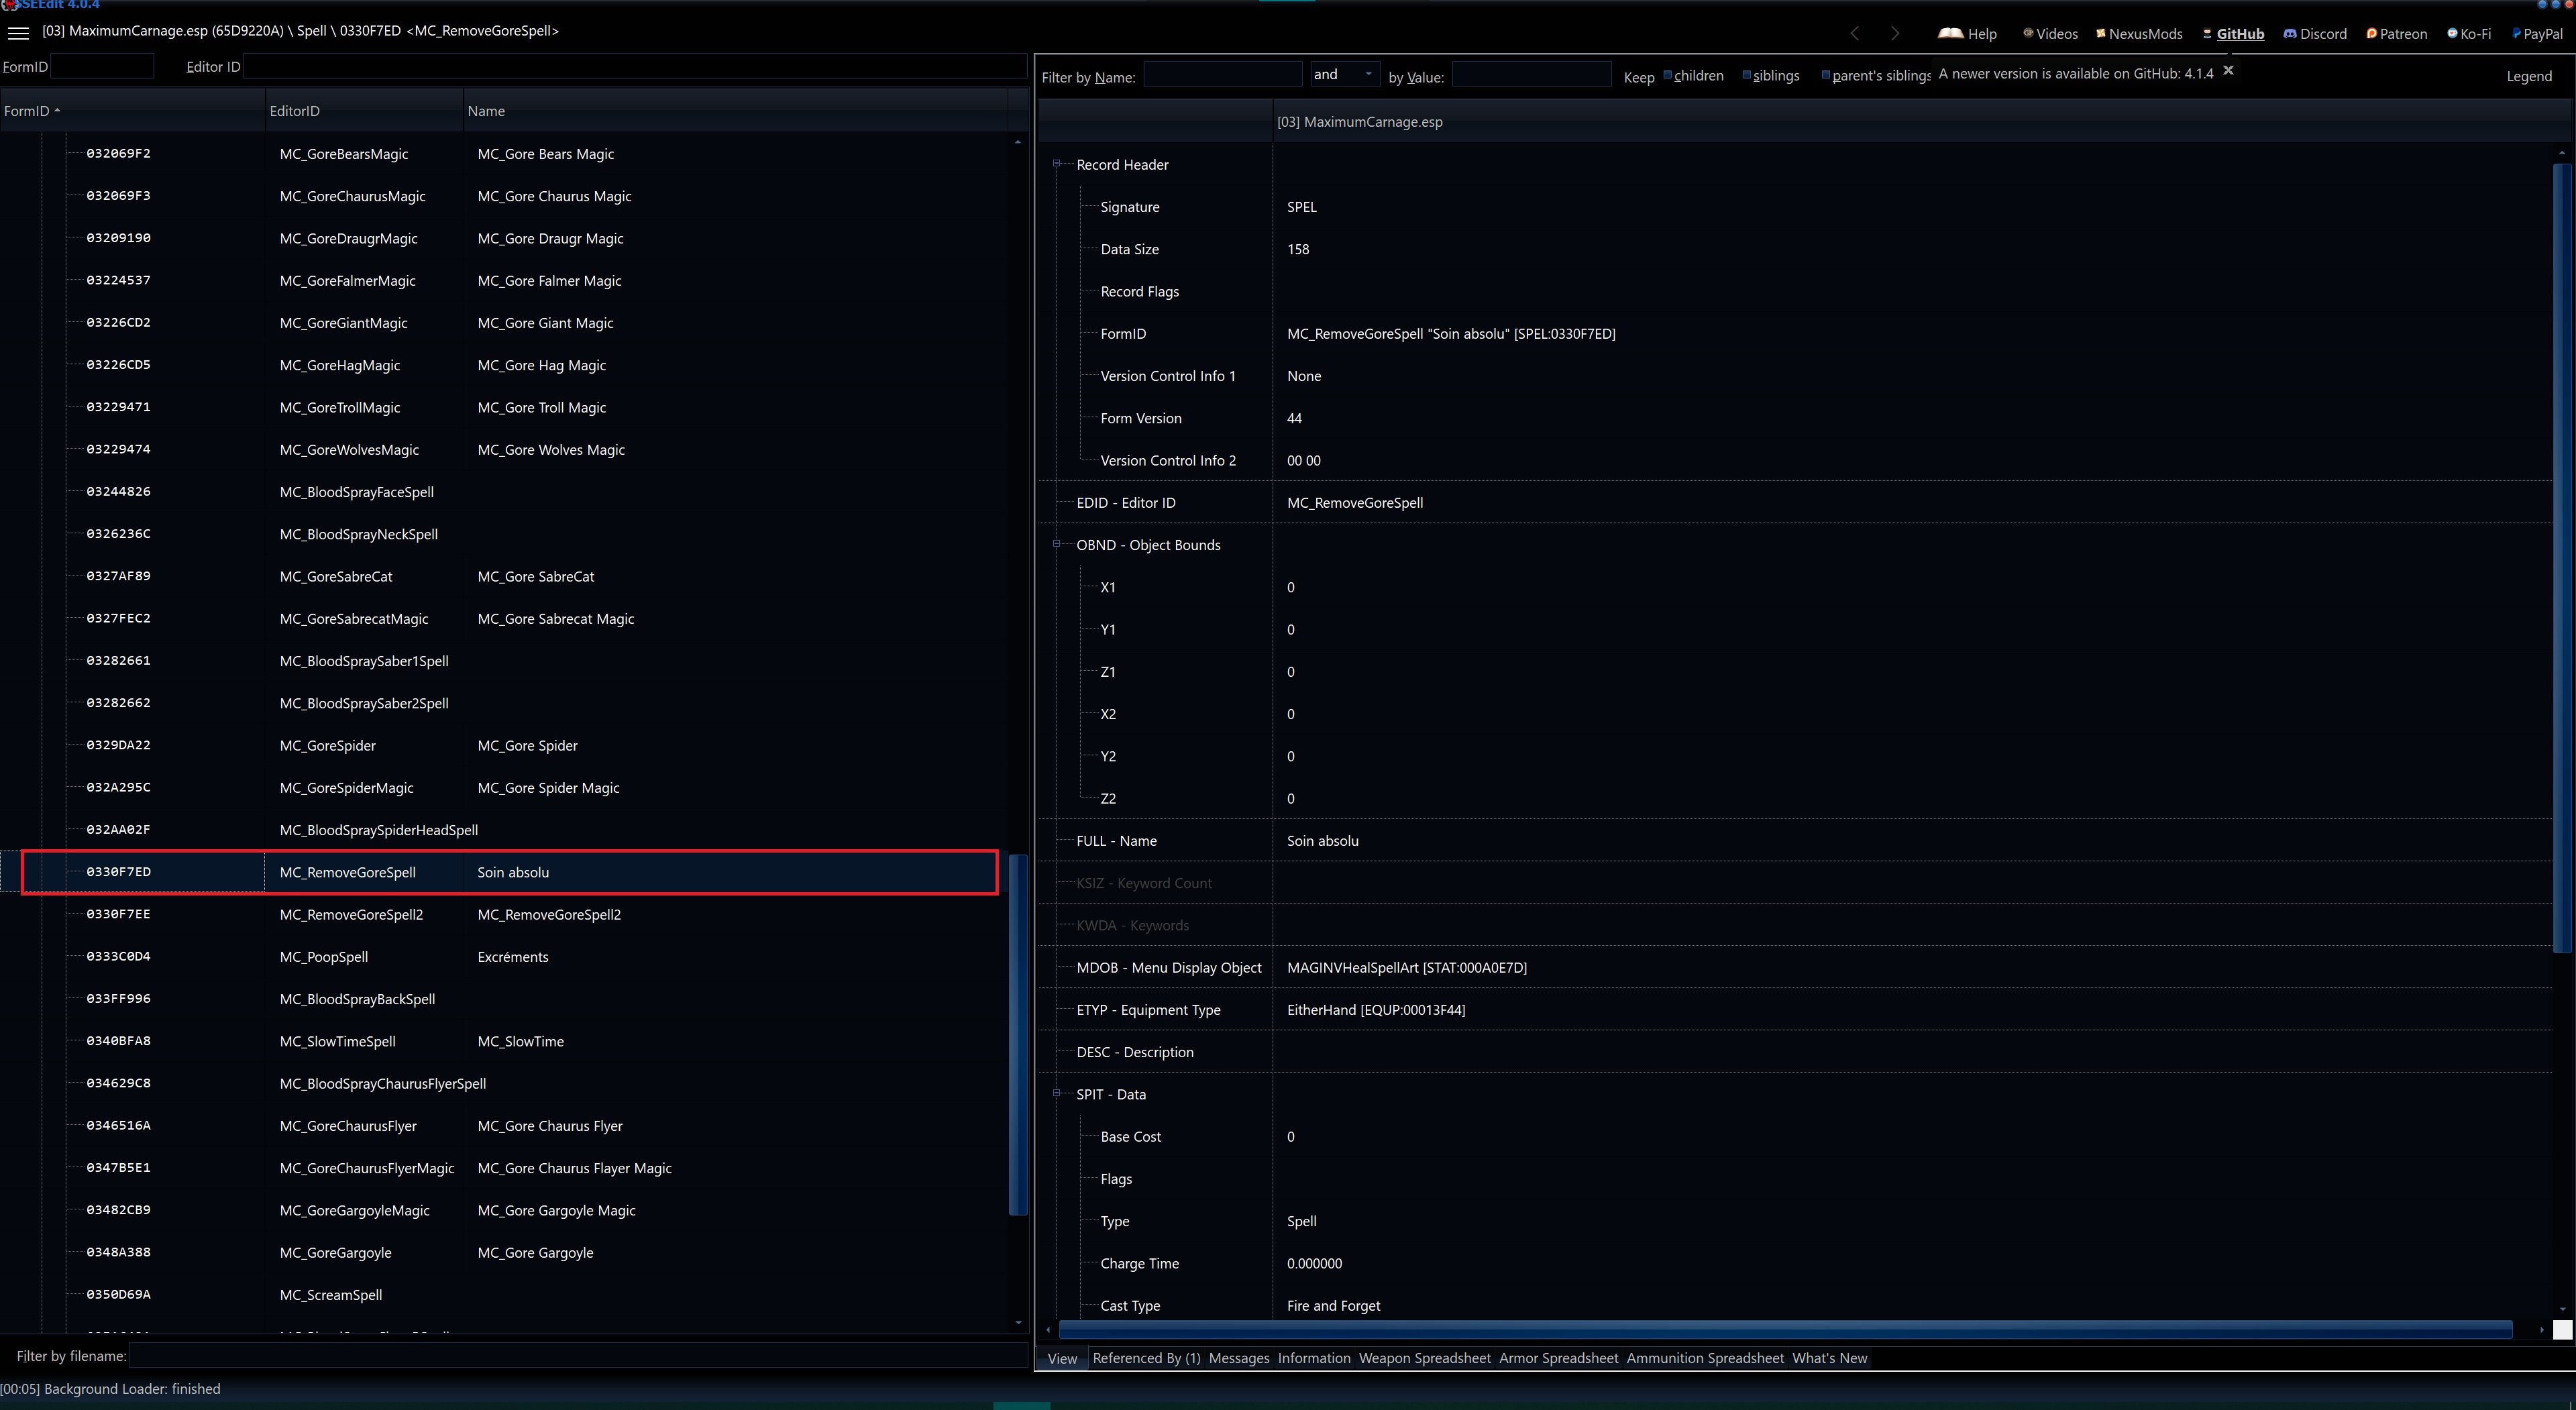Open the Patreon link
2576x1410 pixels.
(x=2396, y=33)
